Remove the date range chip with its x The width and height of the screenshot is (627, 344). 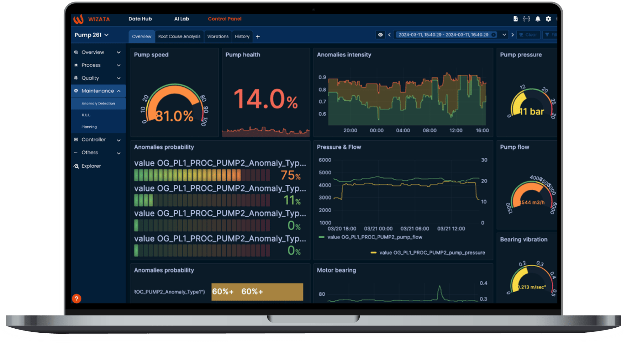494,35
